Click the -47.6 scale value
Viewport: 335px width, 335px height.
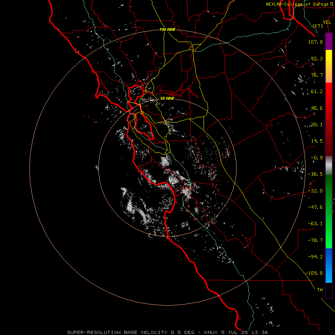[x=315, y=207]
